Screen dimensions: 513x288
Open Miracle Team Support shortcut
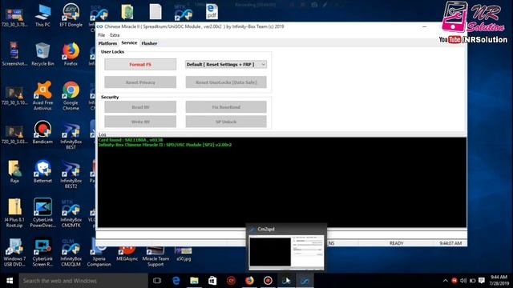(x=156, y=257)
